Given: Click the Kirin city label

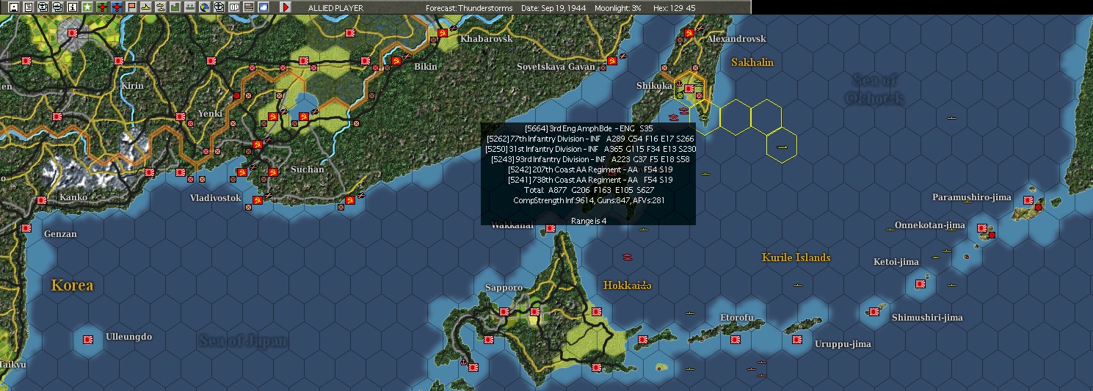Looking at the screenshot, I should pos(132,86).
